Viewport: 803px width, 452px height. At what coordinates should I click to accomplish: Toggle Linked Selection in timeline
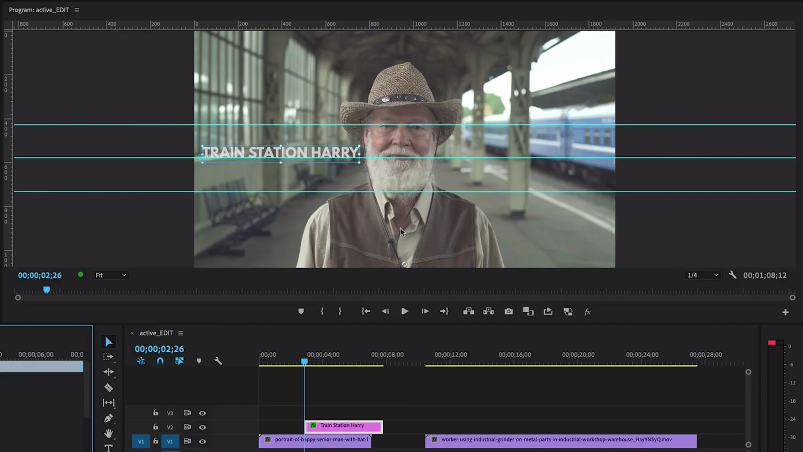tap(179, 361)
